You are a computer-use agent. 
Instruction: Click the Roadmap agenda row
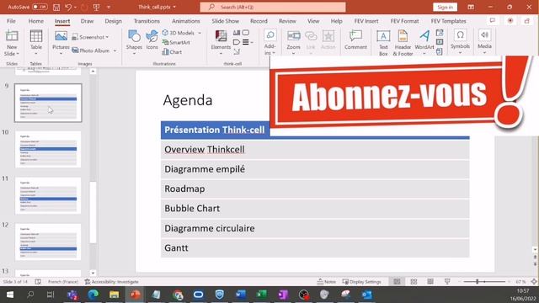tap(315, 189)
